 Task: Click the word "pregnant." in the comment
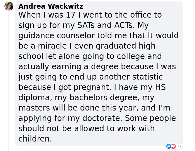(x=92, y=87)
